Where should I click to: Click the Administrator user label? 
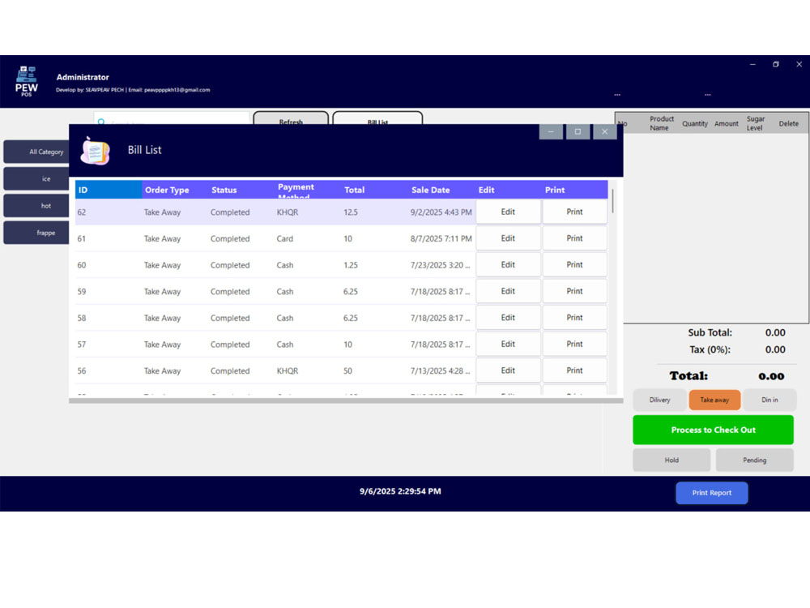tap(83, 77)
